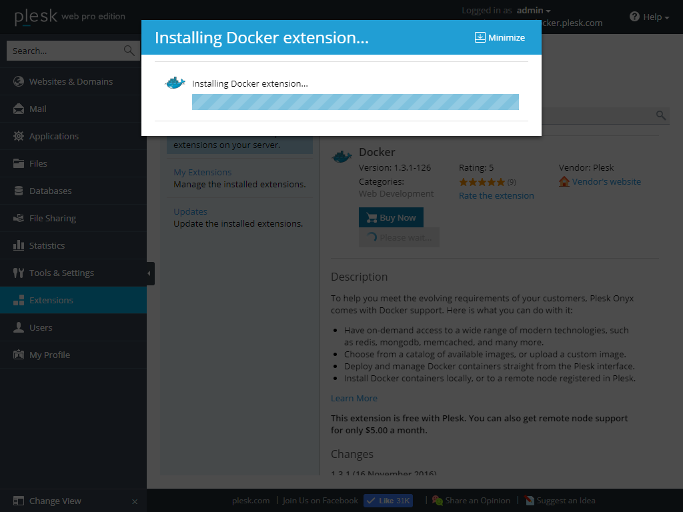Minimize the Docker installation dialog
The width and height of the screenshot is (683, 512).
coord(500,37)
